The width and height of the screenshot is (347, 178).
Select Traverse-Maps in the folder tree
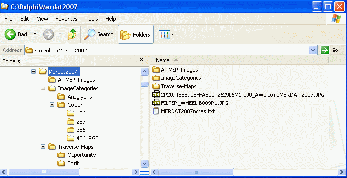point(75,147)
